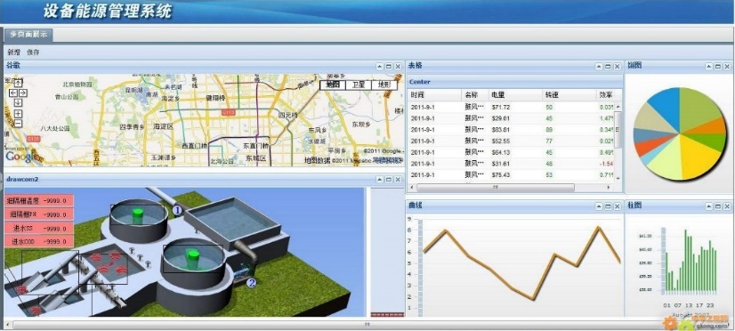The image size is (735, 331).
Task: Collapse the drawcom2 panel
Action: [380, 180]
